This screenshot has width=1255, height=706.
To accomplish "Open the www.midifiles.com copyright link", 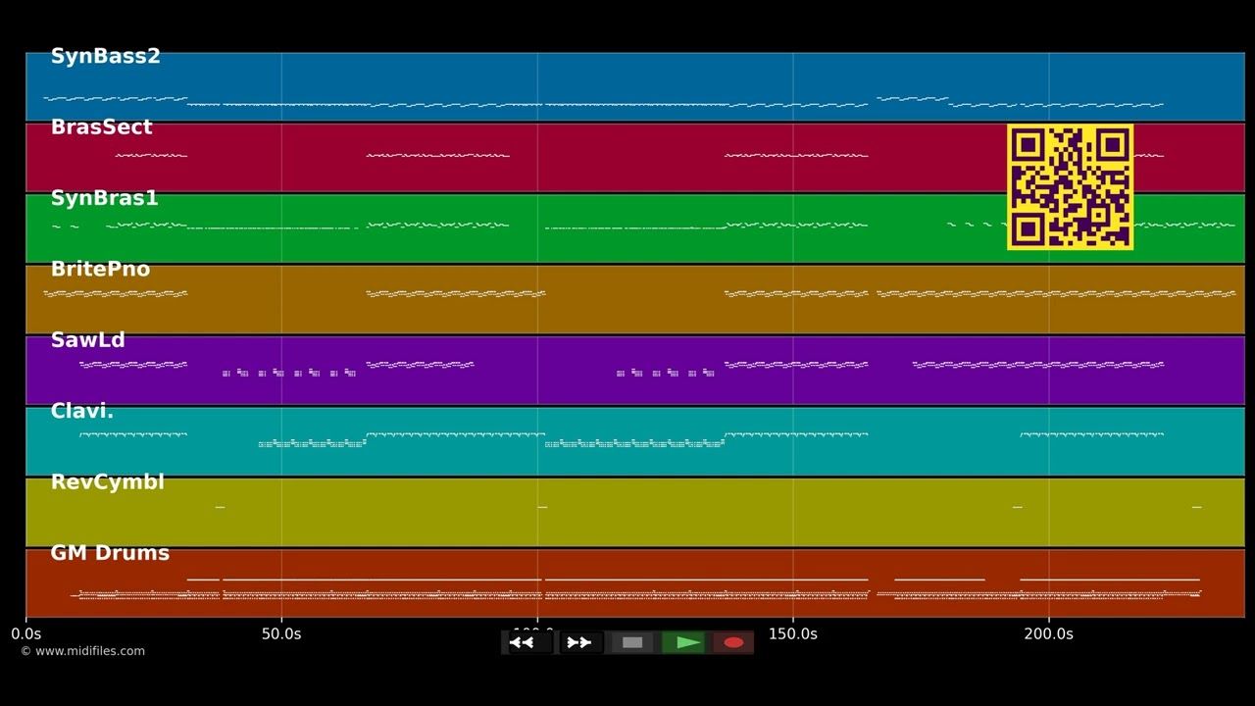I will (x=82, y=651).
